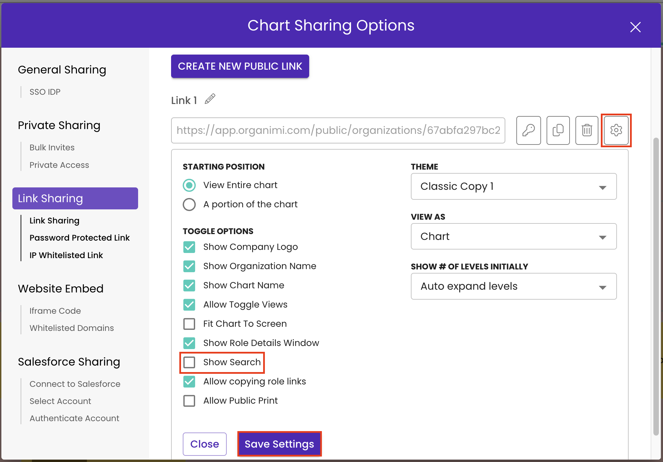Click the public link URL field
This screenshot has height=462, width=663.
pyautogui.click(x=338, y=130)
